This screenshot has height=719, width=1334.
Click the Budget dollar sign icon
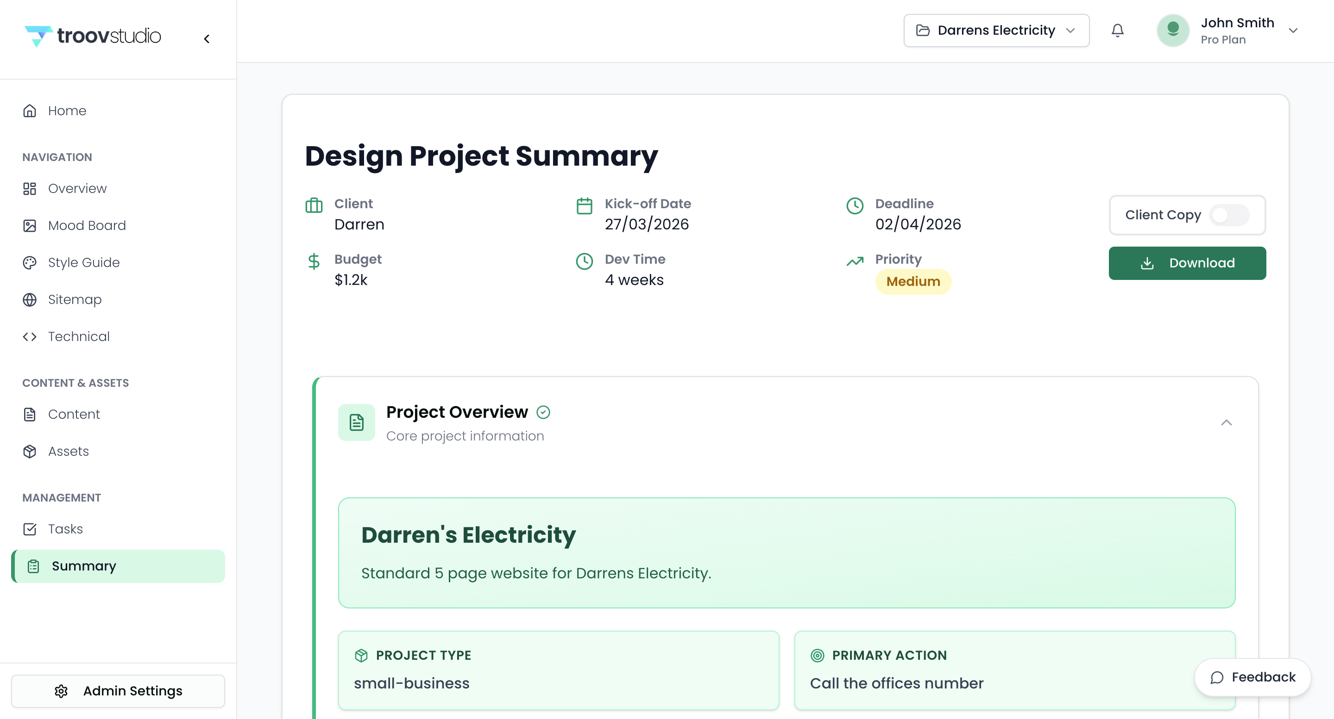(313, 261)
